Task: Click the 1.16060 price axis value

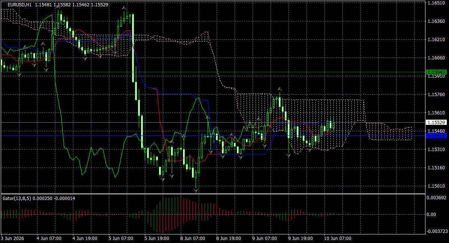Action: point(436,58)
